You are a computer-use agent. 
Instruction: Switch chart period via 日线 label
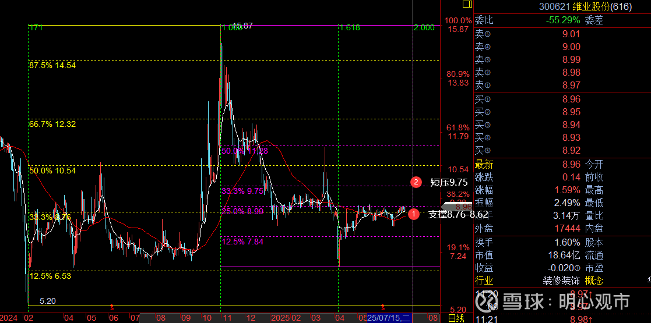456,318
